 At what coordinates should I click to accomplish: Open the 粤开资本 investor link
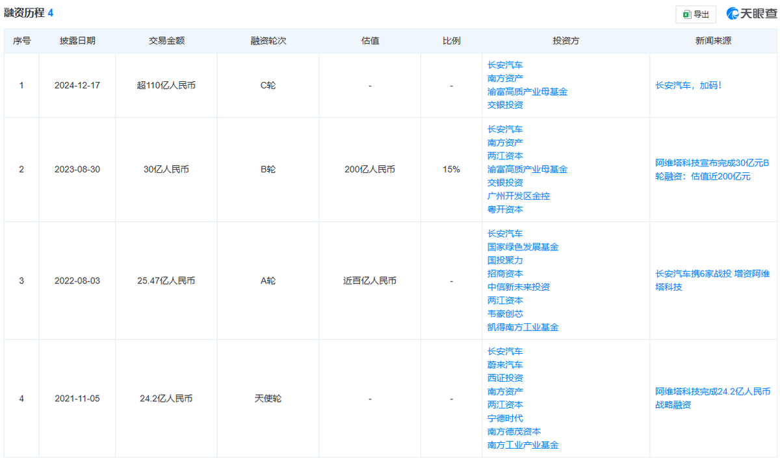click(x=505, y=209)
